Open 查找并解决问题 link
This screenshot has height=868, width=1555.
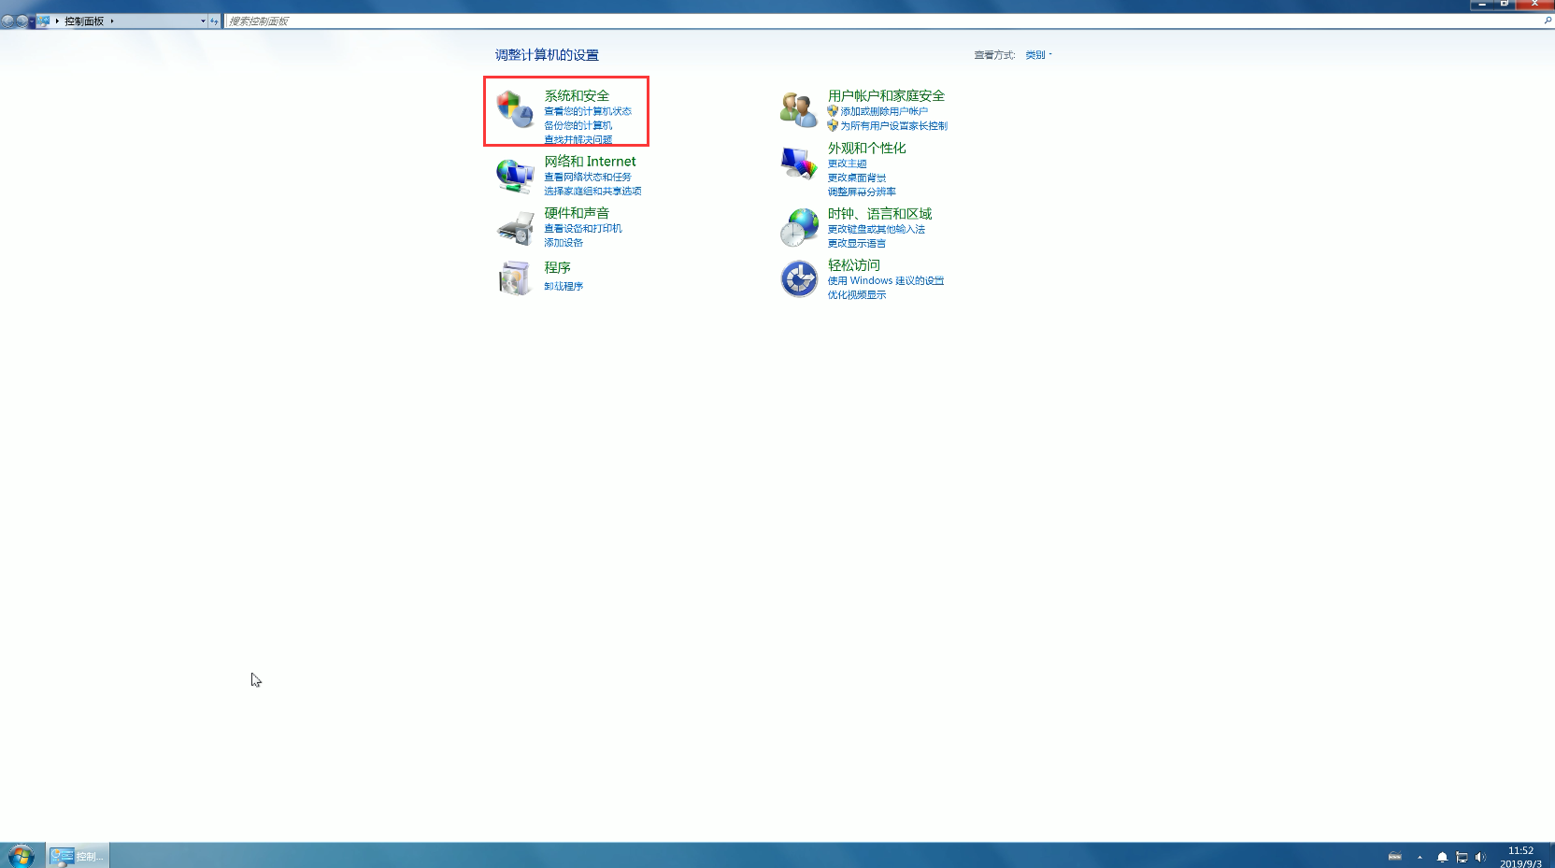[578, 139]
